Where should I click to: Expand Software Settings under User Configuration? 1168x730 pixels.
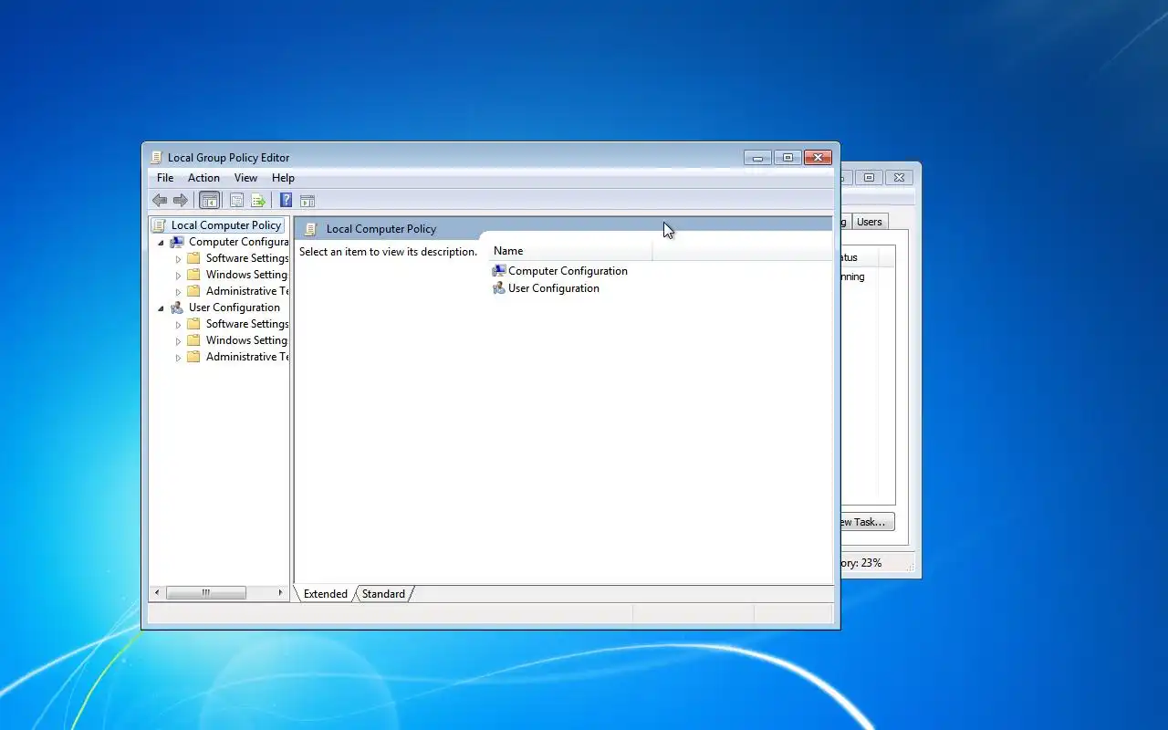click(179, 325)
